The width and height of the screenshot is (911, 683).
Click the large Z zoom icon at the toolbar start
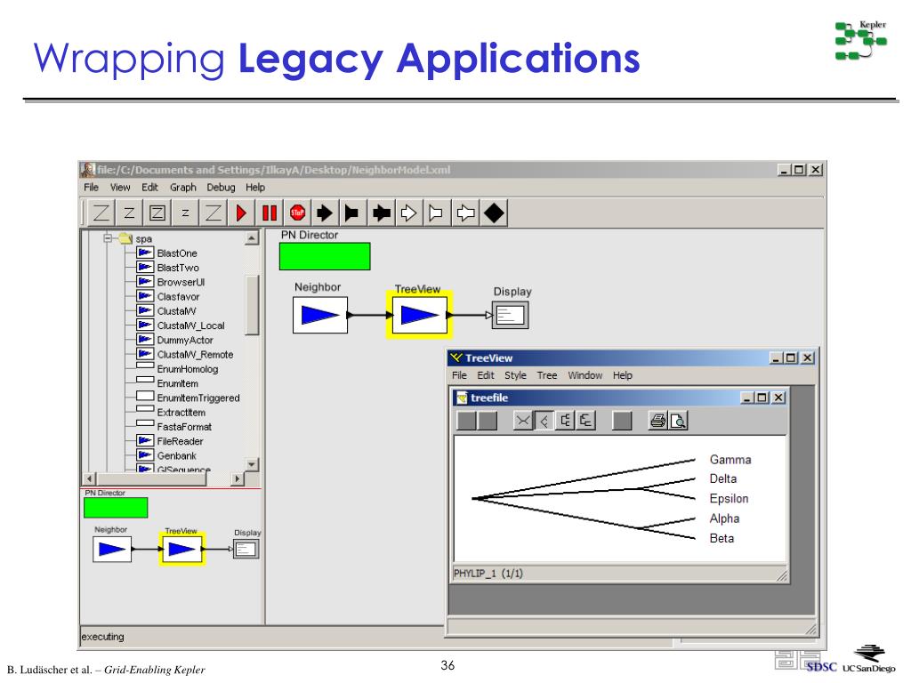coord(101,213)
